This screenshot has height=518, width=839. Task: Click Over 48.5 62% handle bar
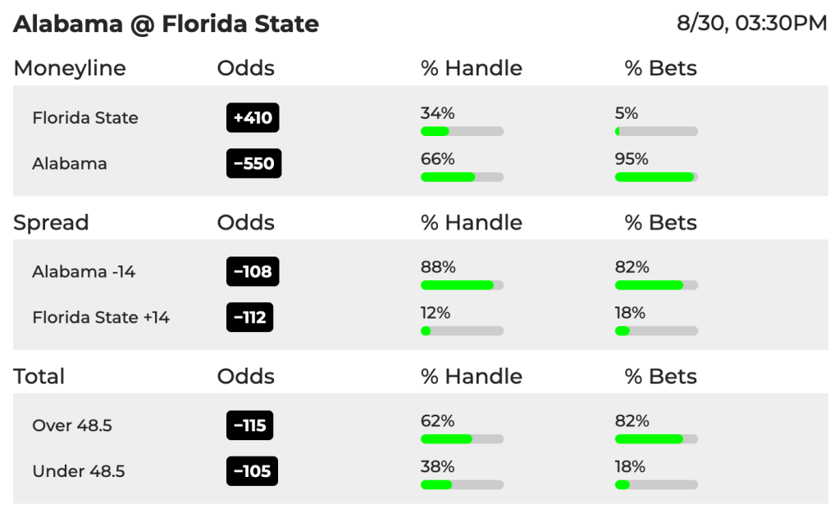[463, 438]
